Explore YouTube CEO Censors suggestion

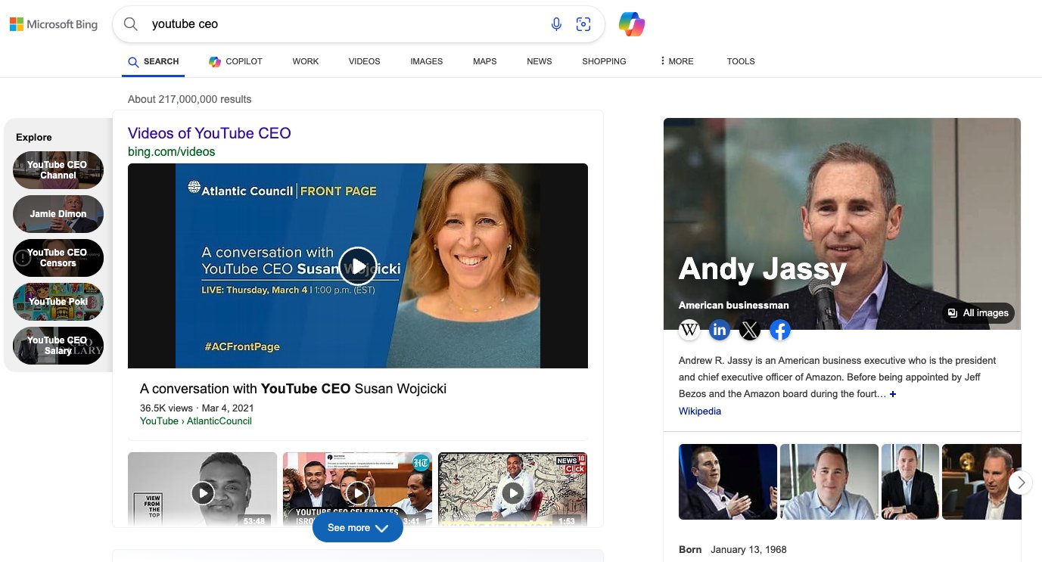58,258
